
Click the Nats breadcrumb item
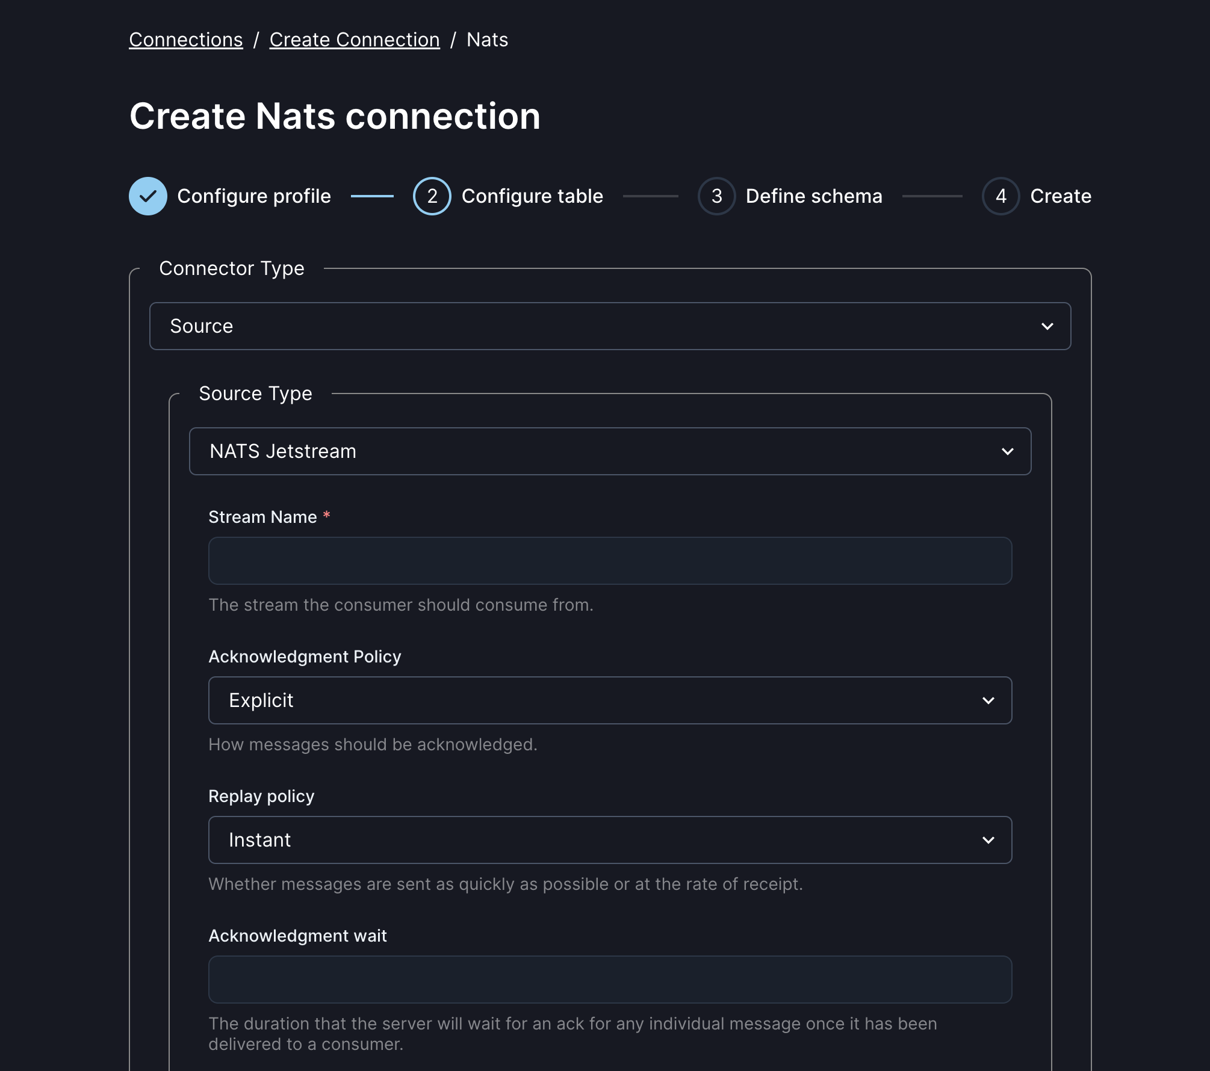(x=487, y=39)
